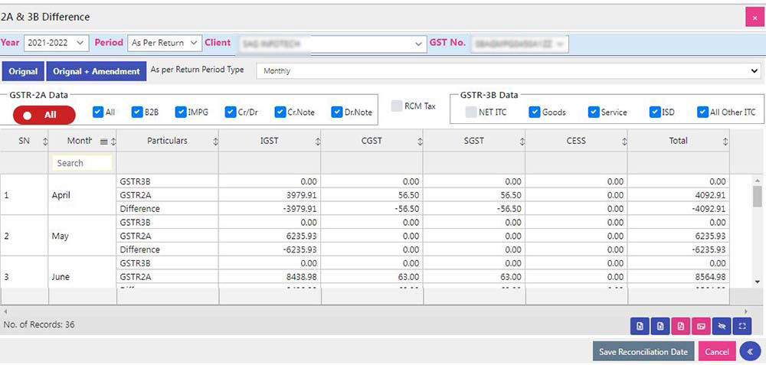Click the Month Search input field

(x=82, y=163)
